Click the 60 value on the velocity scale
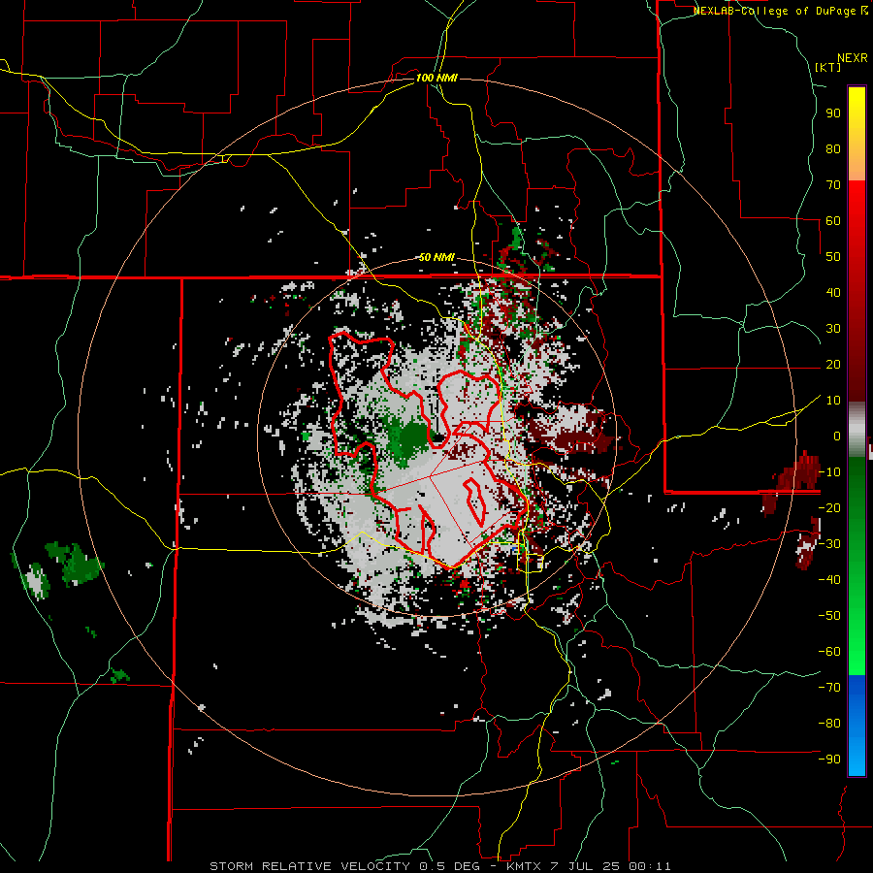873x873 pixels. click(833, 221)
